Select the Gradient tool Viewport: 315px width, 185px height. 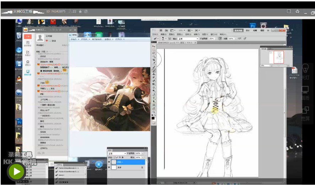tap(154, 84)
